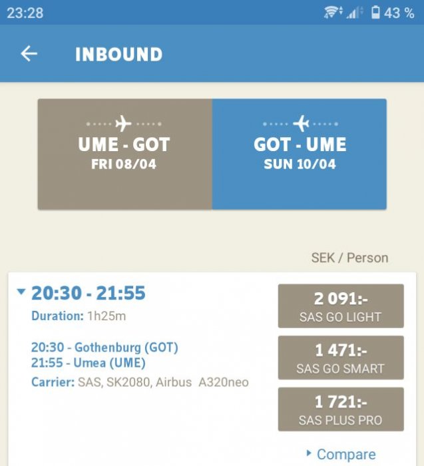The image size is (424, 466).
Task: Tap the FRI 08/04 date label
Action: (x=124, y=164)
